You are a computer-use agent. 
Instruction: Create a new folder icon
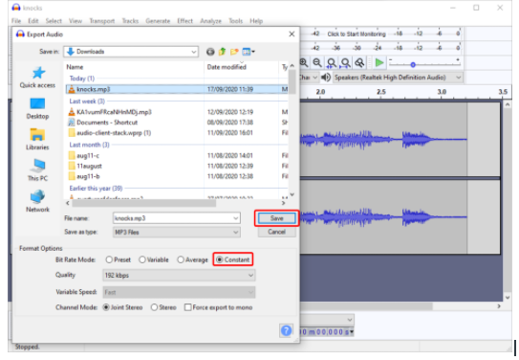[x=234, y=52]
